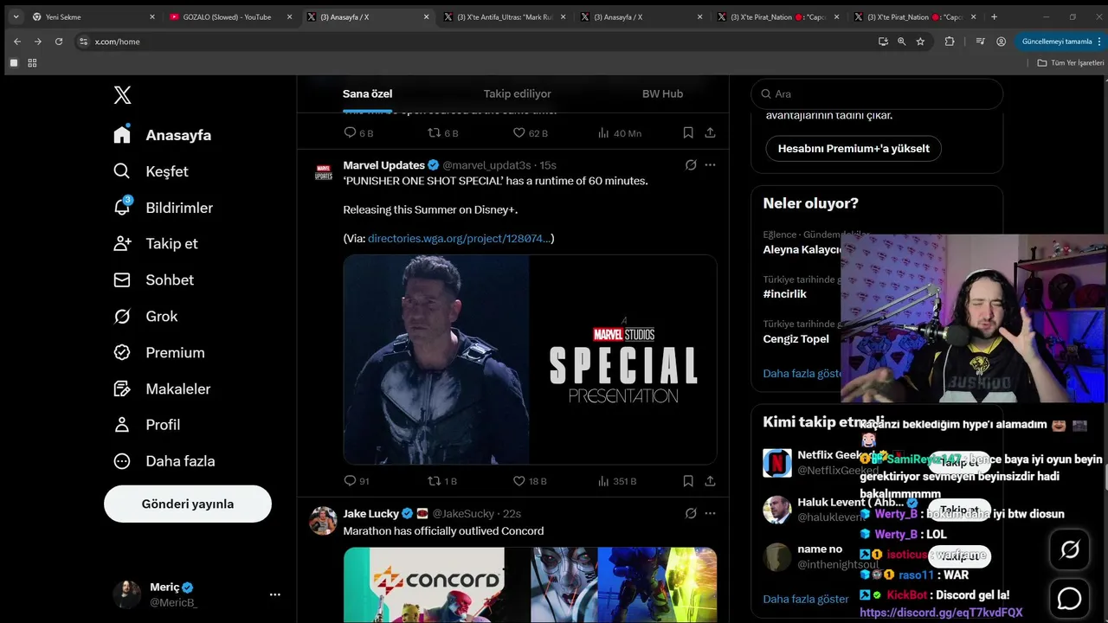Click the Ara search field
Viewport: 1108px width, 623px height.
[x=877, y=93]
